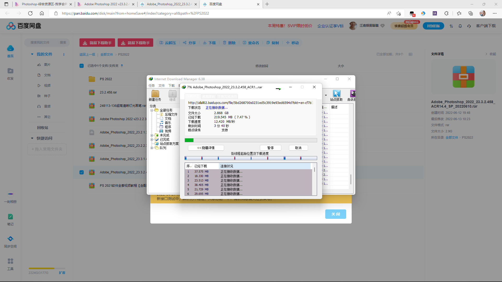Click the PS 2022 folder icon
The height and width of the screenshot is (282, 502).
click(x=92, y=79)
